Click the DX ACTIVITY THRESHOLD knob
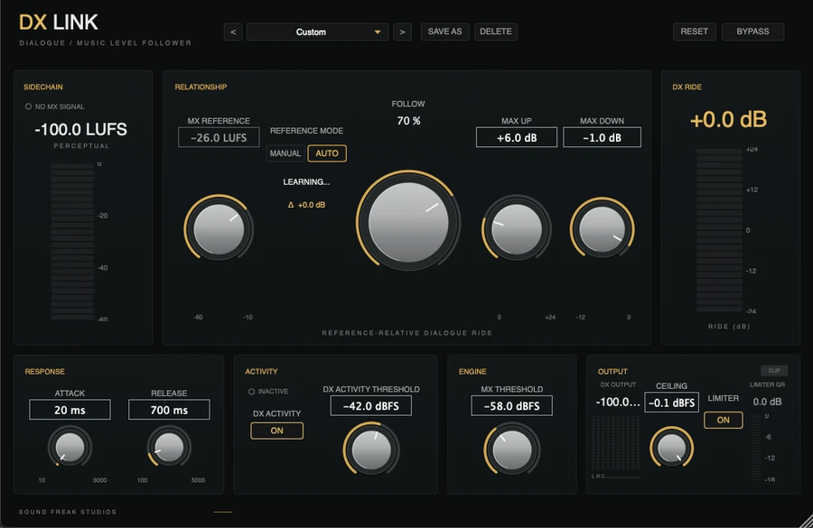 [371, 449]
